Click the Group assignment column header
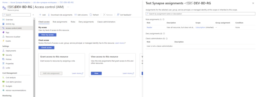This screenshot has width=258, height=97. click(223, 23)
